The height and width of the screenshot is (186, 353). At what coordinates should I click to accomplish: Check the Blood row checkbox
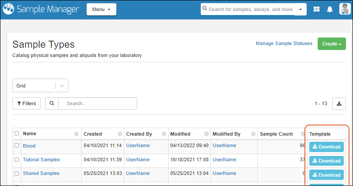pos(17,145)
